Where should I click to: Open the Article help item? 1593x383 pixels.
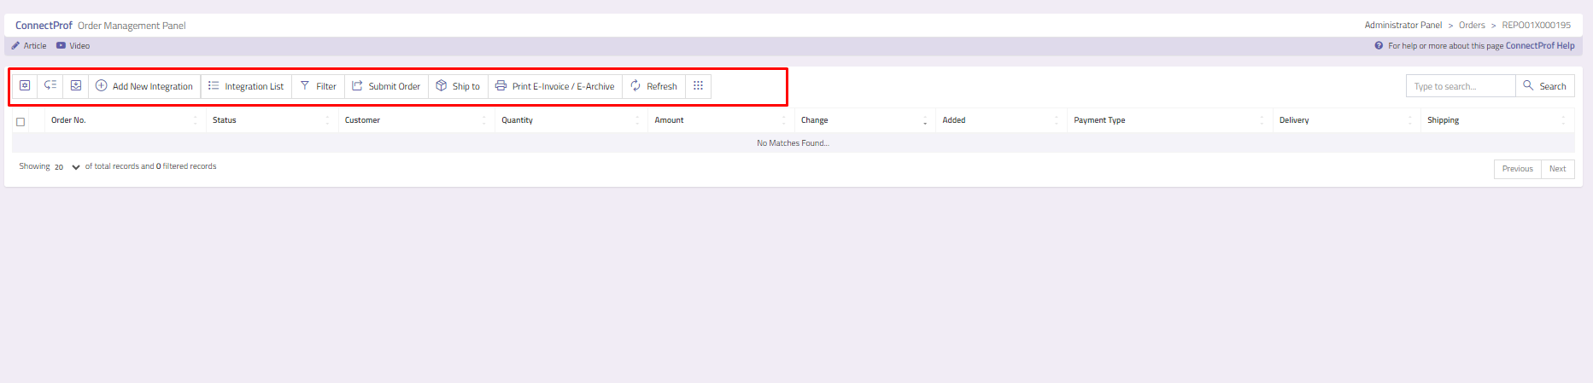click(x=29, y=46)
